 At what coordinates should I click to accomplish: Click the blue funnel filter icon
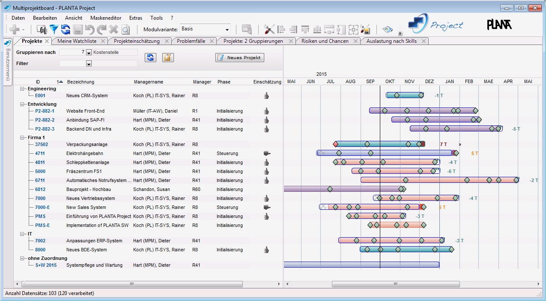(x=54, y=30)
